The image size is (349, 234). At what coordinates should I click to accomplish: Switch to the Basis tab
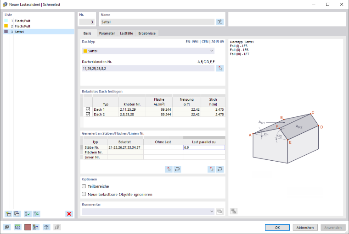tap(87, 33)
